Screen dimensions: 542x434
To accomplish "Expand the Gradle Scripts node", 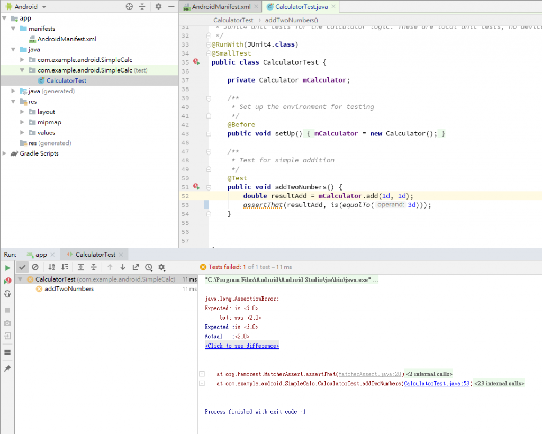I will [5, 153].
